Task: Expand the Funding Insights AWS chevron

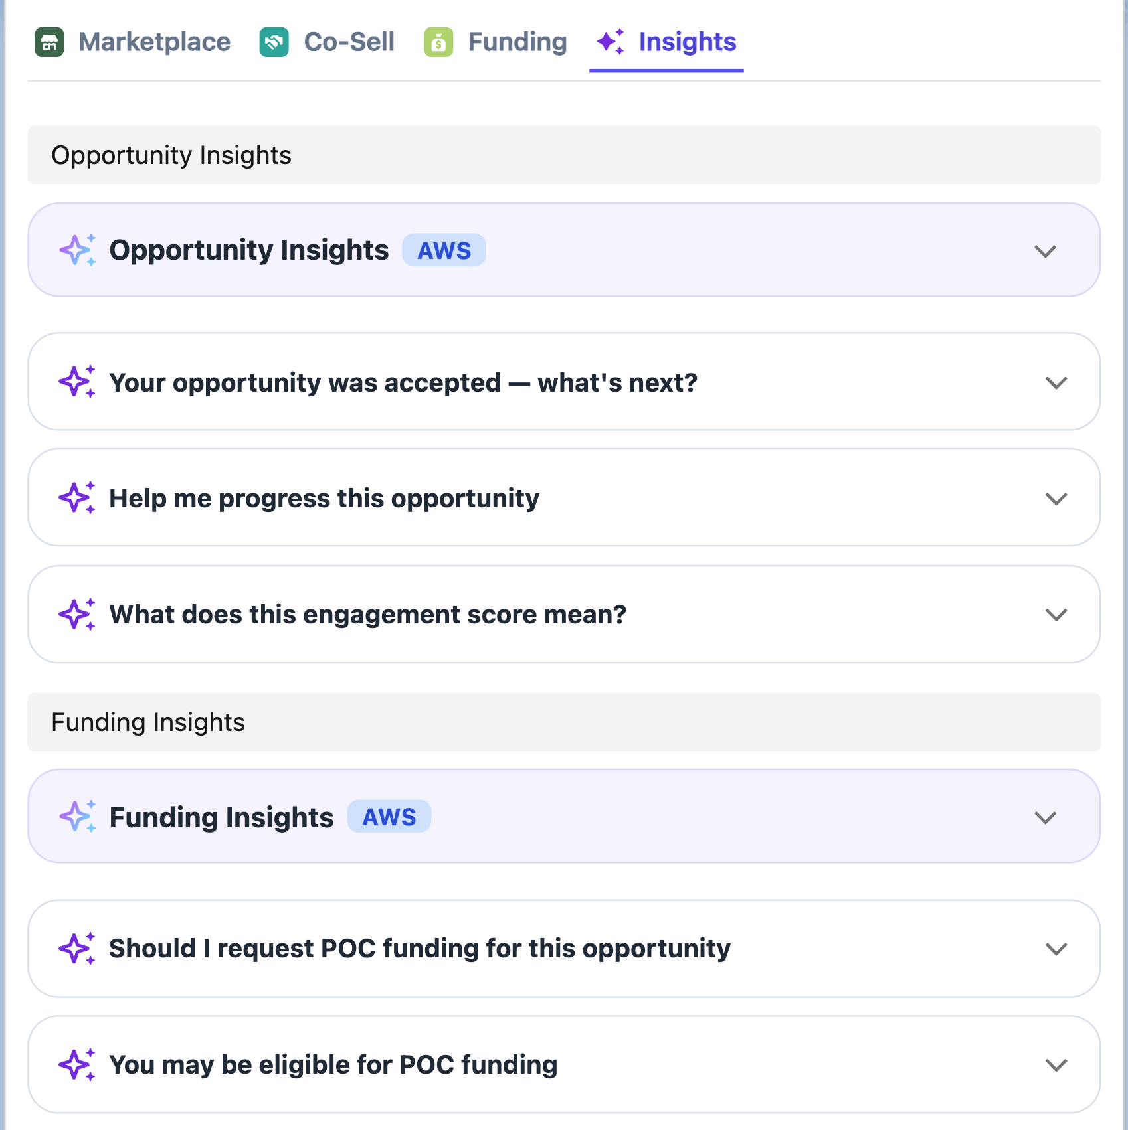Action: point(1045,817)
